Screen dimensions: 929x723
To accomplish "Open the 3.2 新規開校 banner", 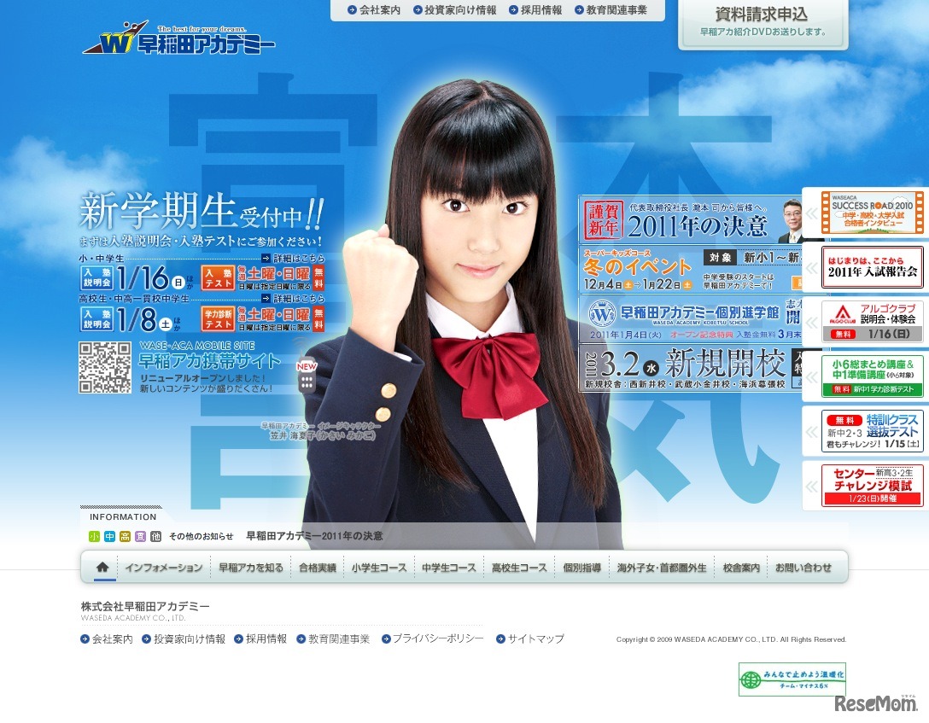I will [691, 368].
